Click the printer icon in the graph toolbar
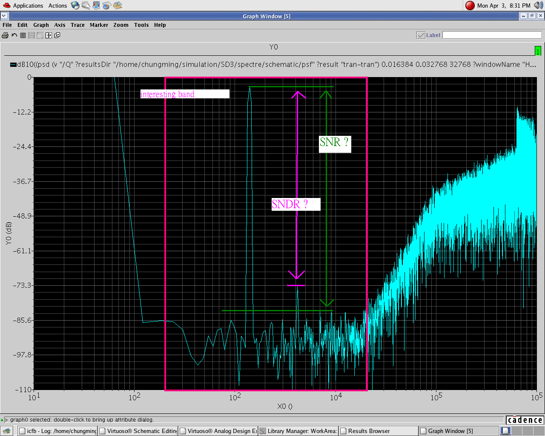Viewport: 545px width, 436px height. 5,35
